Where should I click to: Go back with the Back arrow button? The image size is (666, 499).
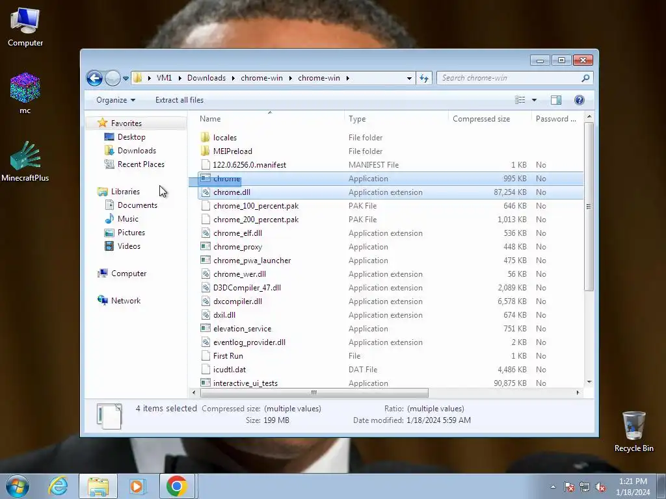click(94, 78)
